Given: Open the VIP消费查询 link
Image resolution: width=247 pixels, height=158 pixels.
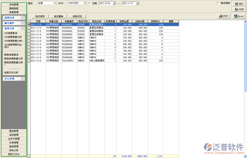Looking at the screenshot, I should (x=11, y=33).
